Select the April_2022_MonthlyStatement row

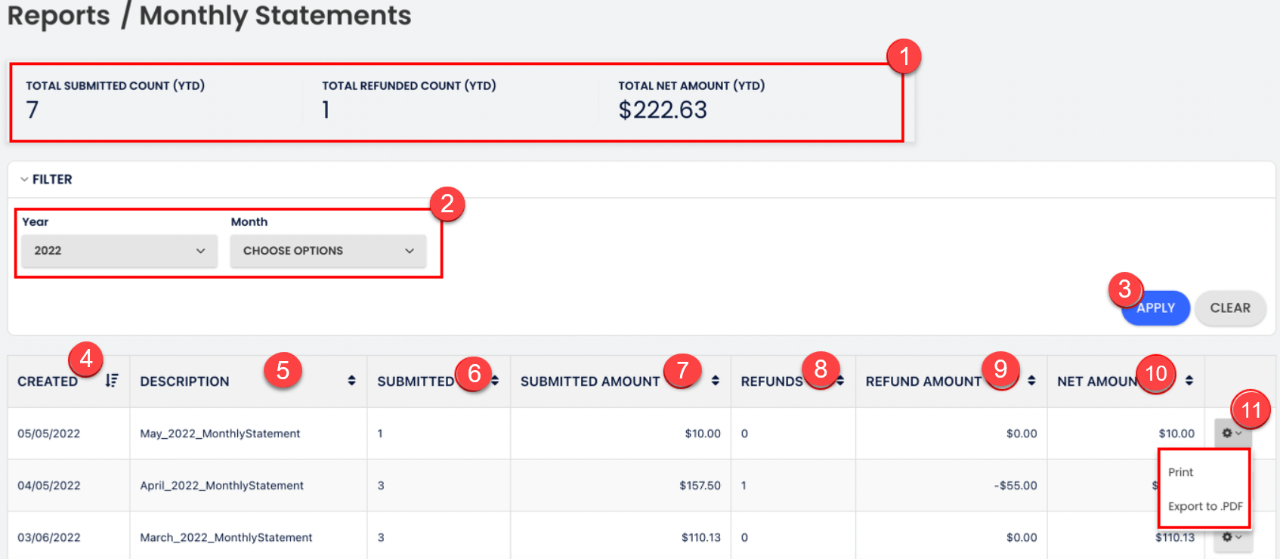click(221, 485)
